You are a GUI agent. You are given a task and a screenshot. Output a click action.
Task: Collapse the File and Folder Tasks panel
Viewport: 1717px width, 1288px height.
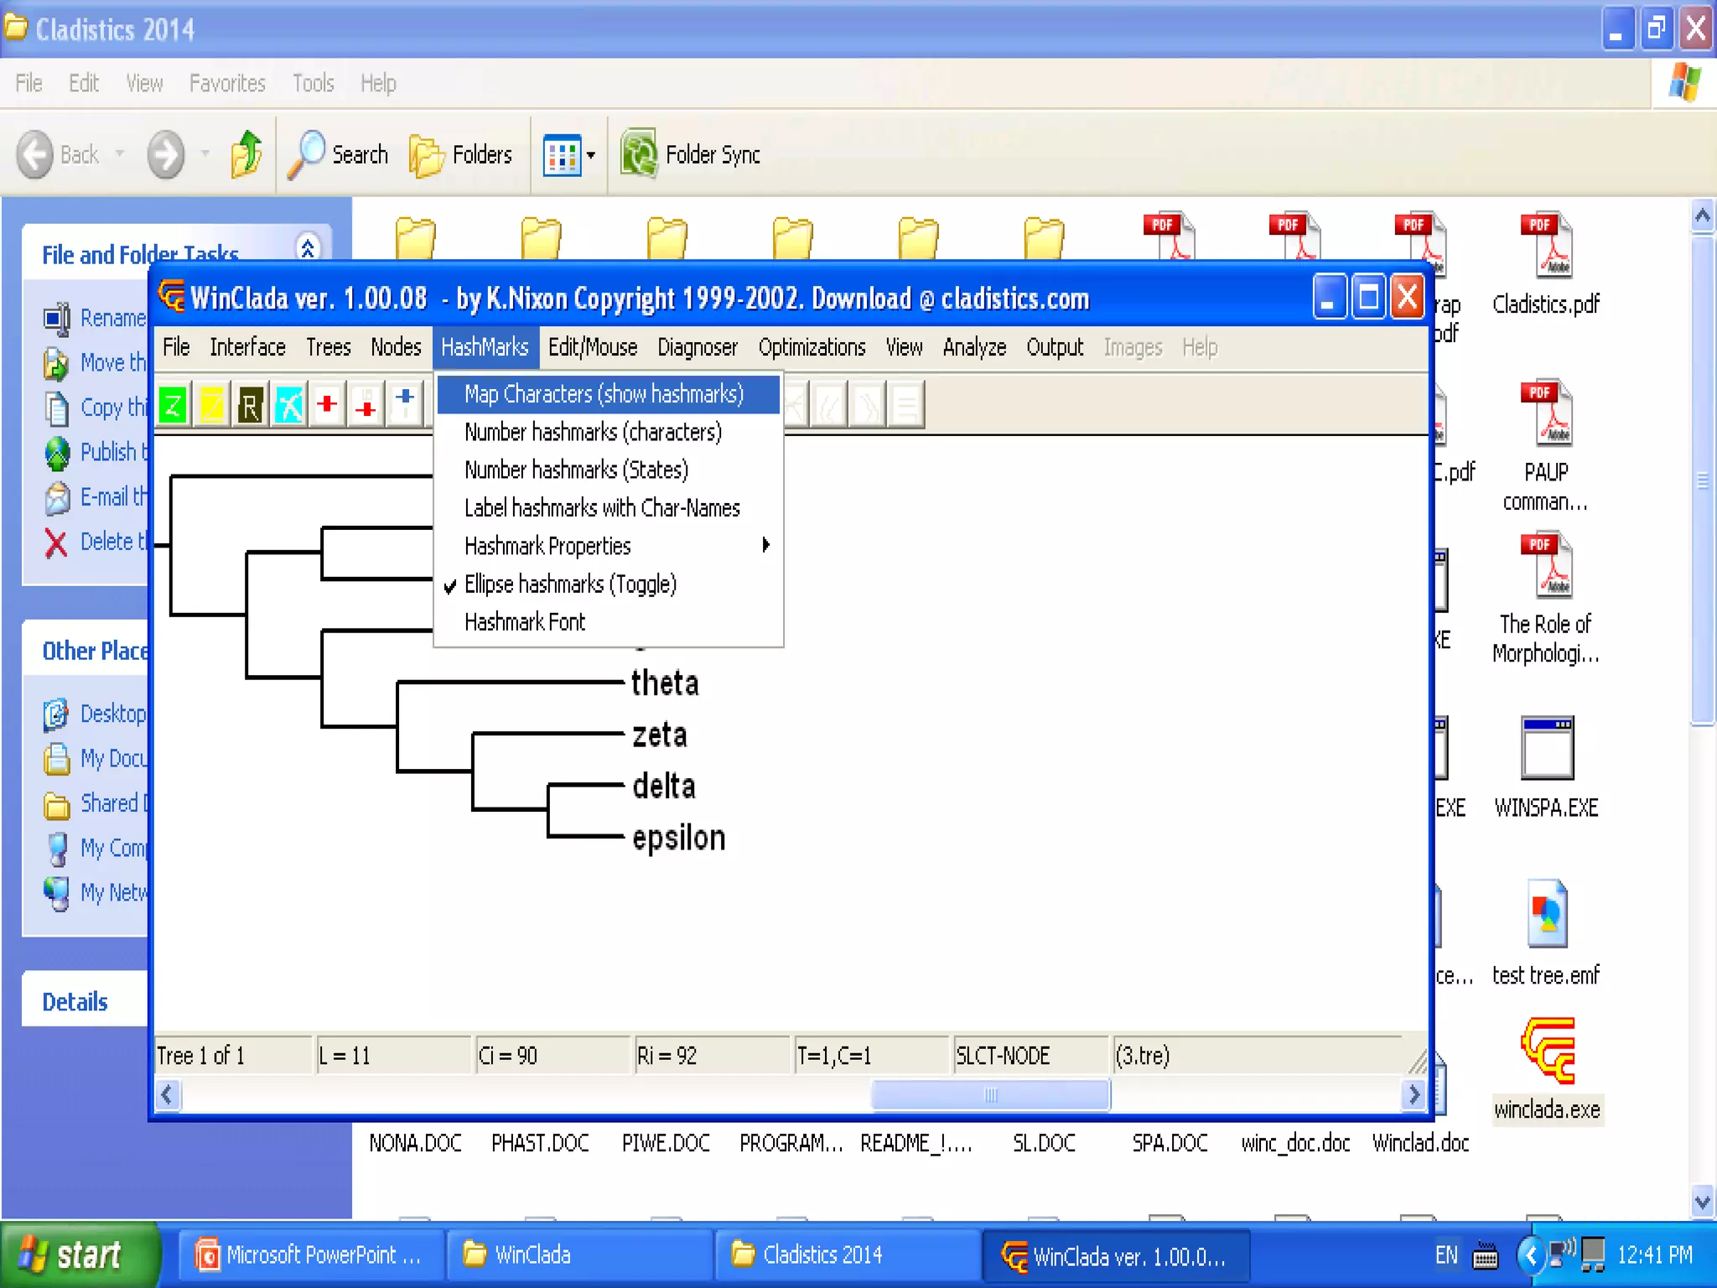coord(308,248)
